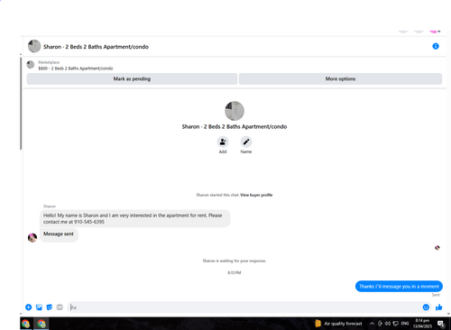Open More options for the listing
Image resolution: width=451 pixels, height=330 pixels.
point(340,78)
